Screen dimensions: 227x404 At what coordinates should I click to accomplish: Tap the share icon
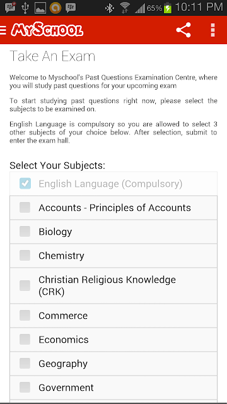click(x=183, y=30)
